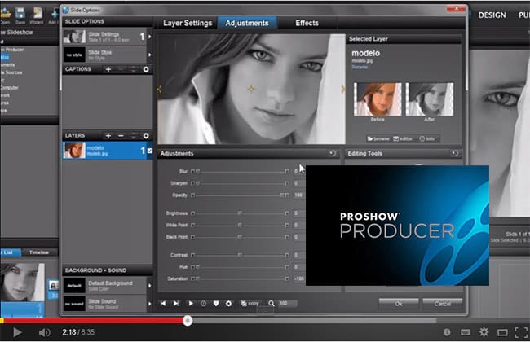The width and height of the screenshot is (530, 342).
Task: Add a new layer with plus icon
Action: tap(108, 136)
